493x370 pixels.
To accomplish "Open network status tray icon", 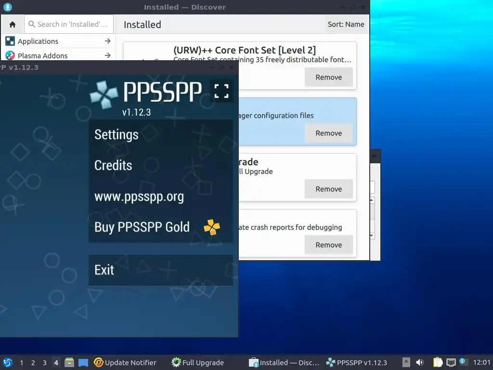I will click(451, 362).
